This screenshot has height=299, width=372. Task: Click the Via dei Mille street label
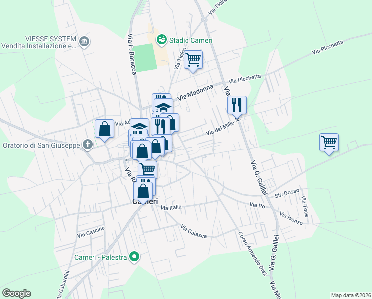tap(220, 128)
